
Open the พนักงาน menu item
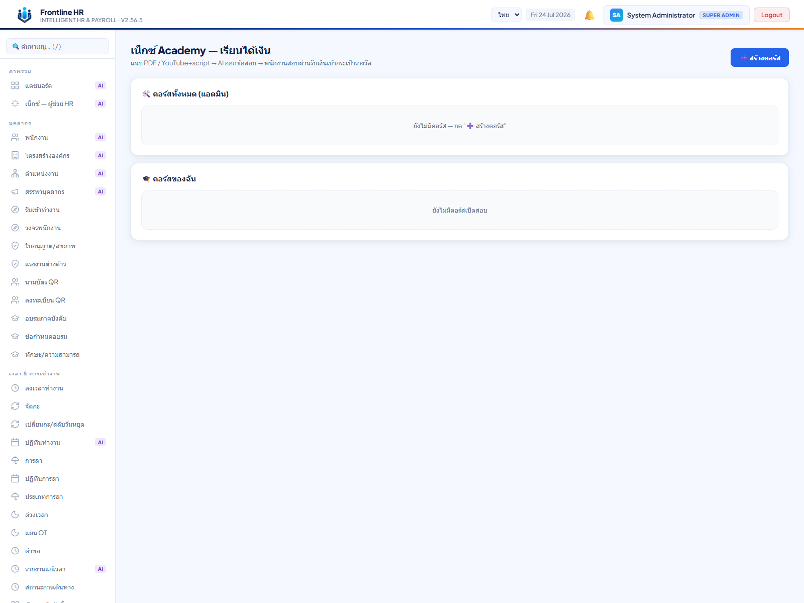point(58,137)
